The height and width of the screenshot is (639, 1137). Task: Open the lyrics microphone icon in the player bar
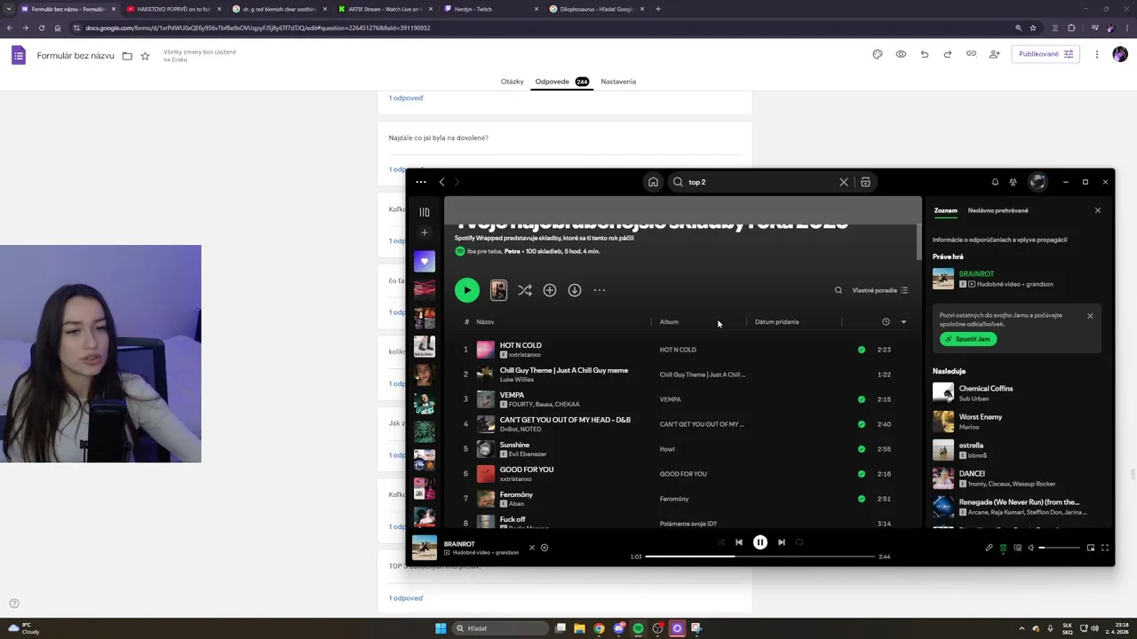pos(989,548)
